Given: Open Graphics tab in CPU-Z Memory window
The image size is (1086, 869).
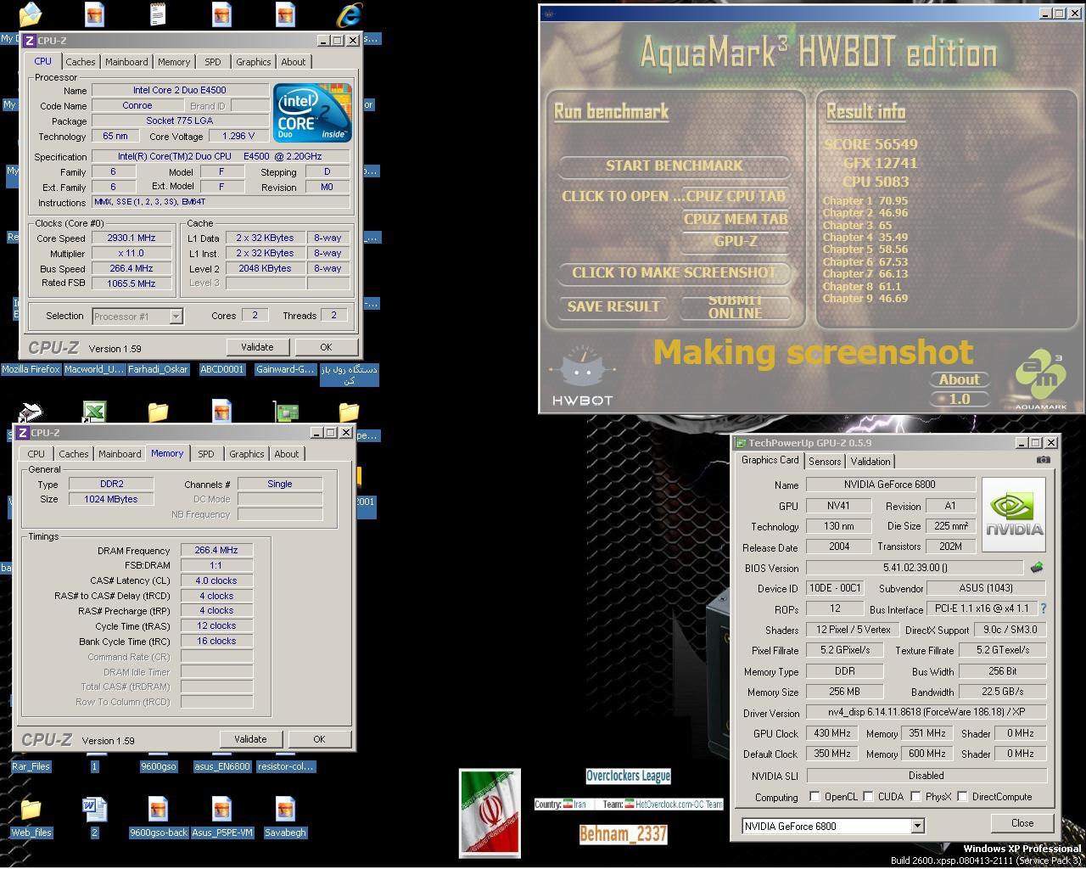Looking at the screenshot, I should (247, 454).
